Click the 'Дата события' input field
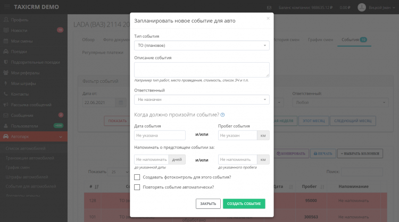The width and height of the screenshot is (399, 222). (x=160, y=135)
